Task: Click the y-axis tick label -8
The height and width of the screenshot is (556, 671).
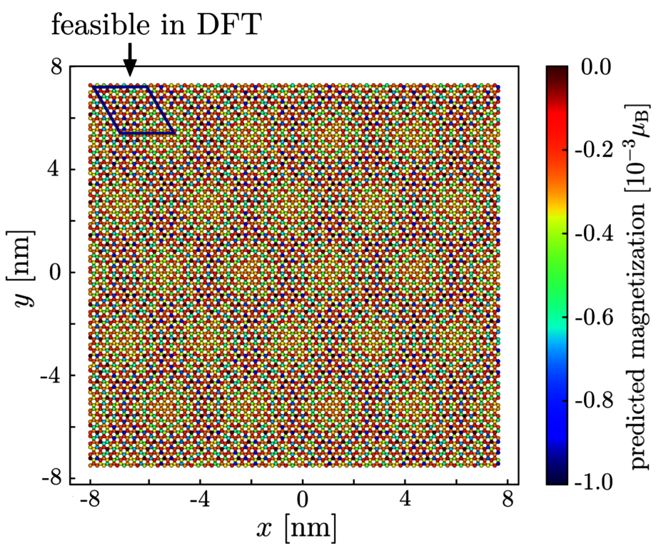Action: tap(51, 477)
